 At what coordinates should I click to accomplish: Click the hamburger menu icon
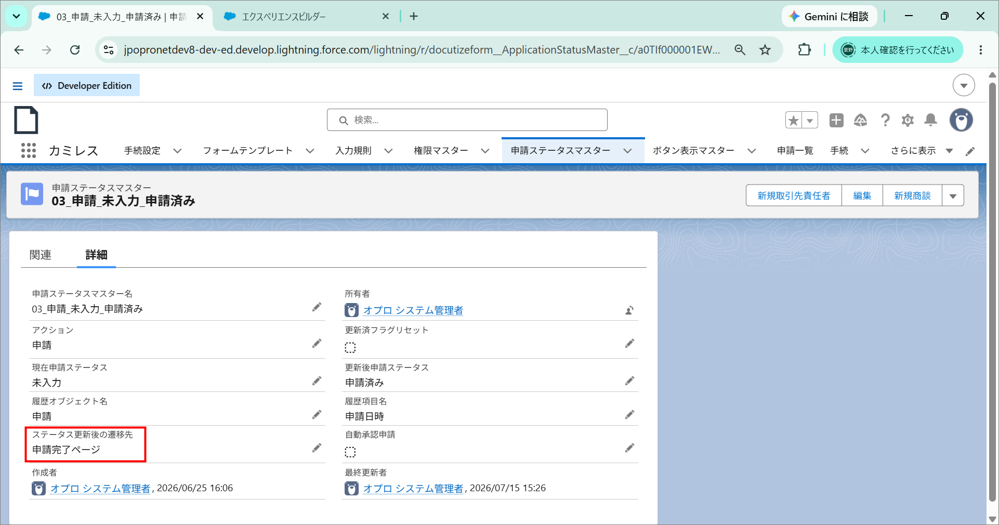click(18, 86)
